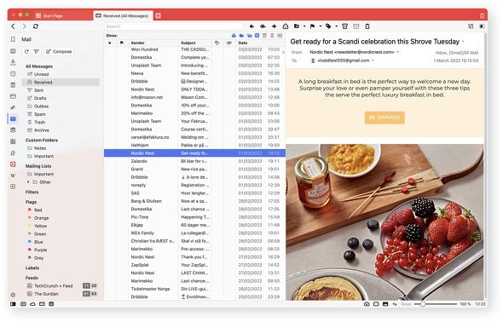Click the BE INSPIRED button in the email
503x322 pixels.
click(384, 118)
